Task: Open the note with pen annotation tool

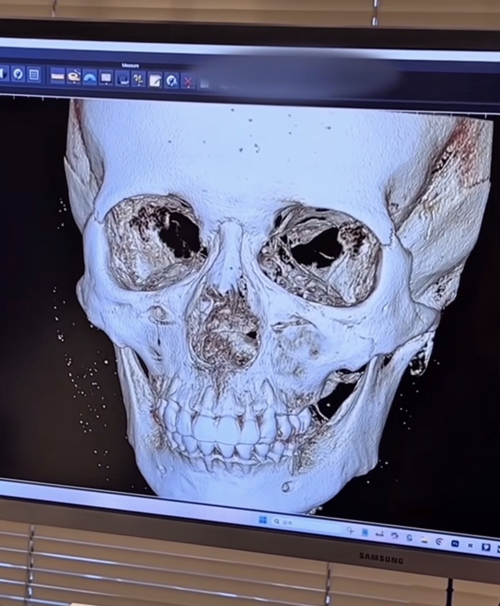Action: [155, 80]
